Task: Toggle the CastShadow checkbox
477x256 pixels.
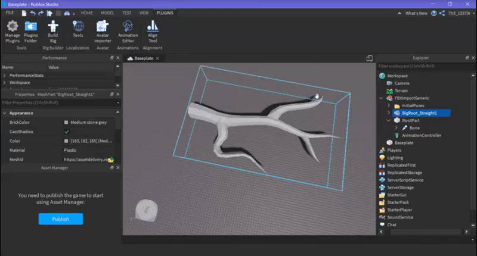Action: click(67, 132)
